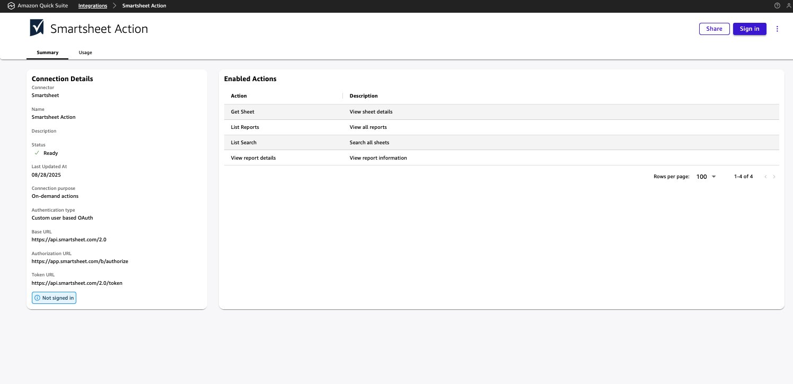
Task: Open the help question mark icon
Action: click(x=777, y=6)
